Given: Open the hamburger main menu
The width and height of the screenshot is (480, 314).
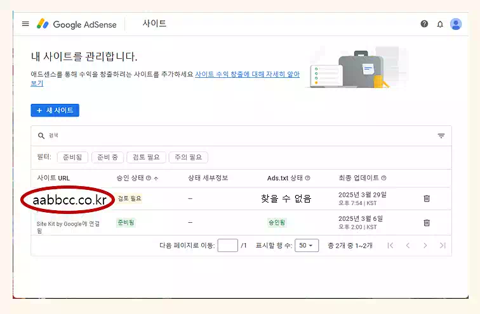Looking at the screenshot, I should 25,24.
